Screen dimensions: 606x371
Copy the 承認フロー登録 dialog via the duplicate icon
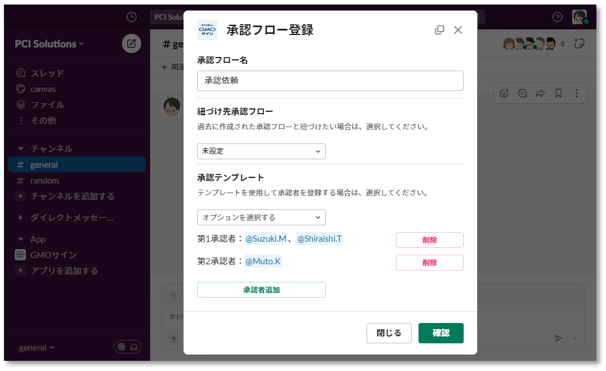coord(439,30)
